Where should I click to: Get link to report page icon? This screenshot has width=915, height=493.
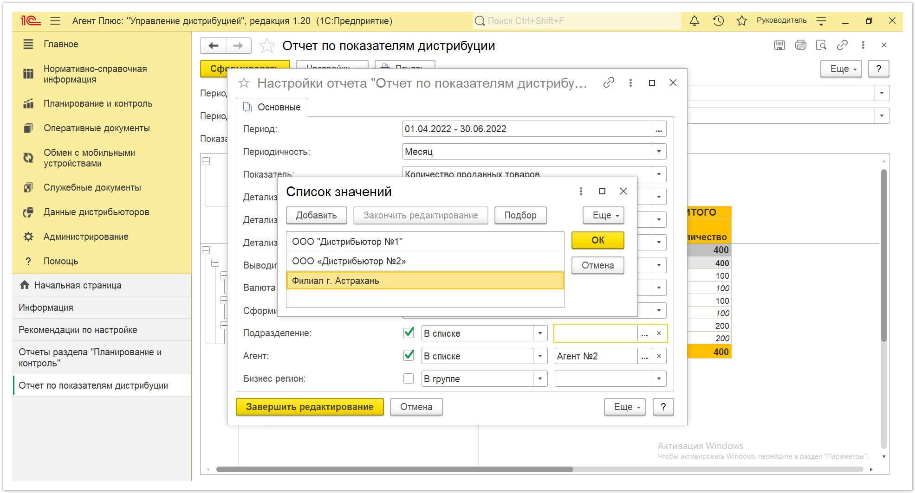[x=842, y=45]
